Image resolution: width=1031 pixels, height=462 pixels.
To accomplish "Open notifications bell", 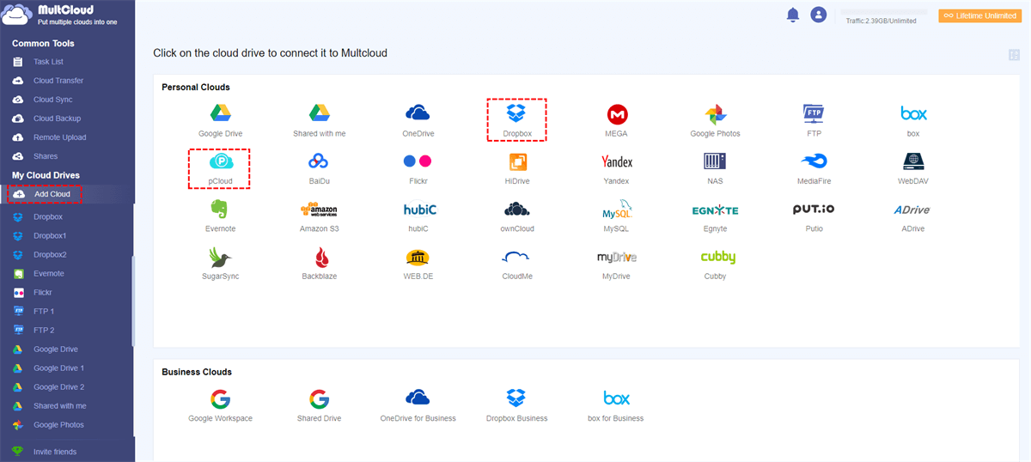I will click(792, 15).
